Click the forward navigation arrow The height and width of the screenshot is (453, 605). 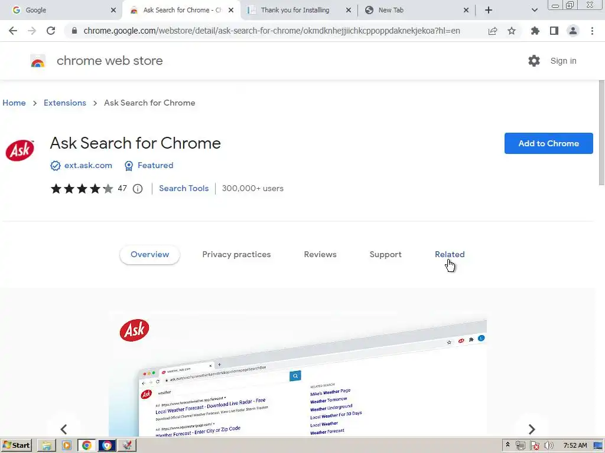(x=32, y=31)
